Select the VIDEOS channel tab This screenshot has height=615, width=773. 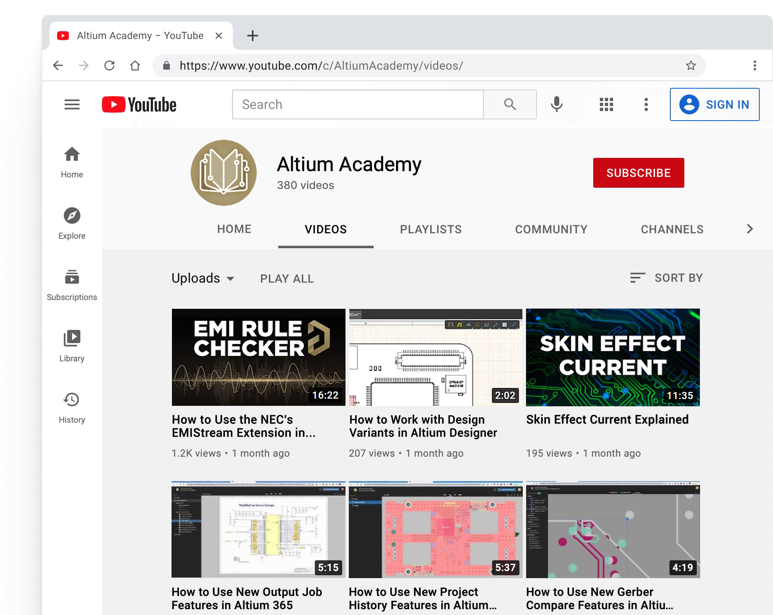tap(326, 229)
